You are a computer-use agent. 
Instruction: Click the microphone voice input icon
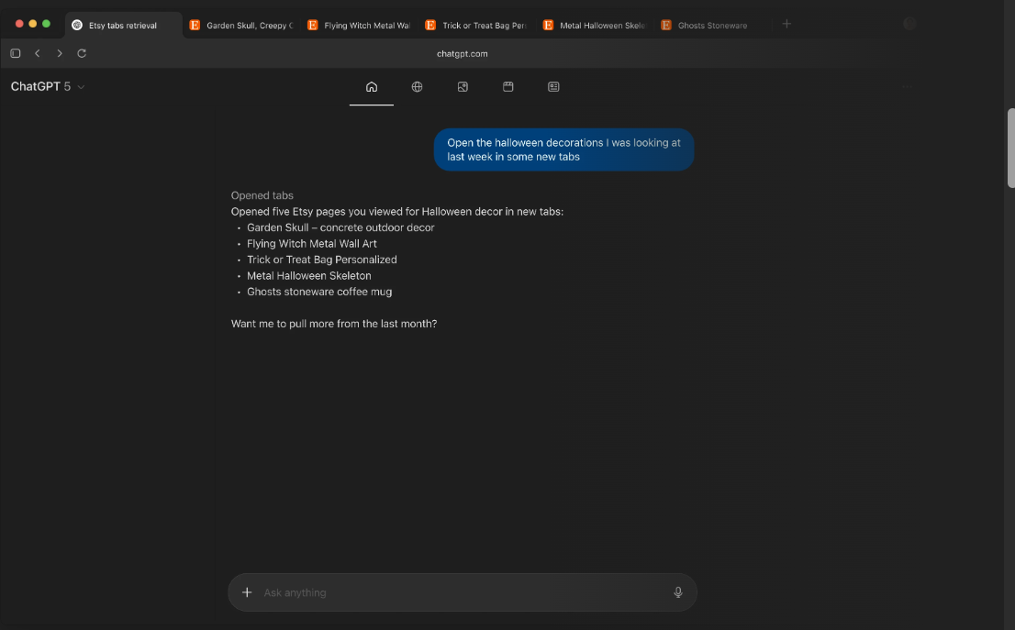coord(678,592)
